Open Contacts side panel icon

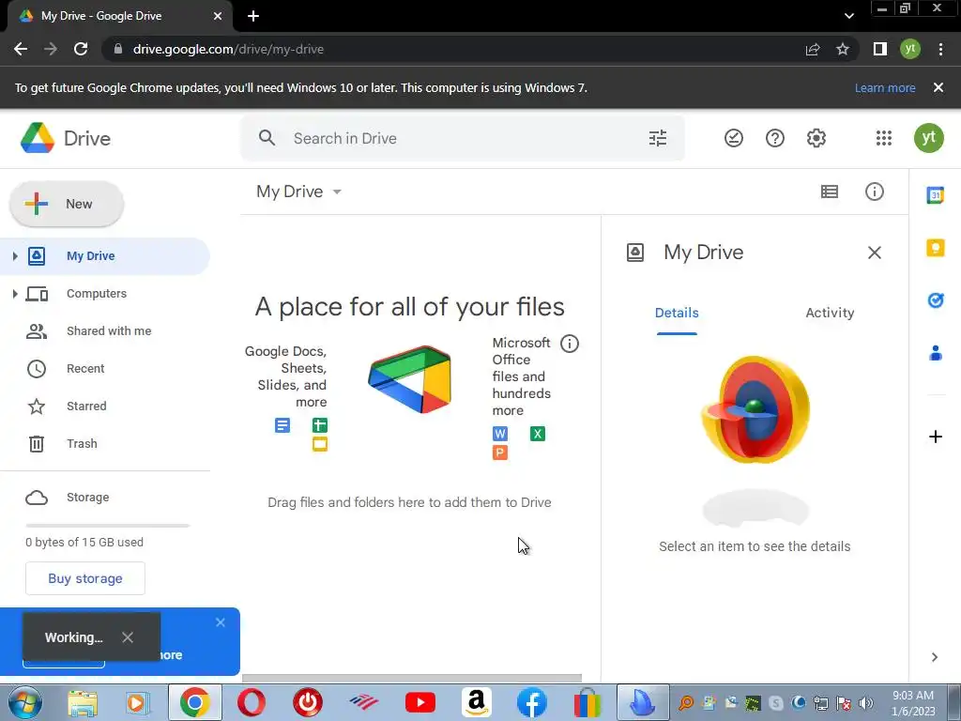[936, 353]
